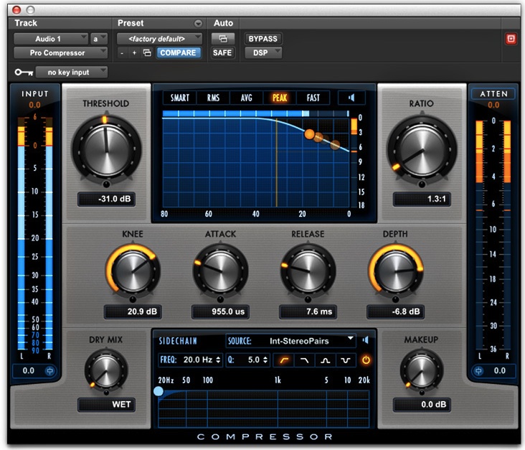Screen dimensions: 525x450
Task: Open the automation enable window icon
Action: pyautogui.click(x=223, y=39)
